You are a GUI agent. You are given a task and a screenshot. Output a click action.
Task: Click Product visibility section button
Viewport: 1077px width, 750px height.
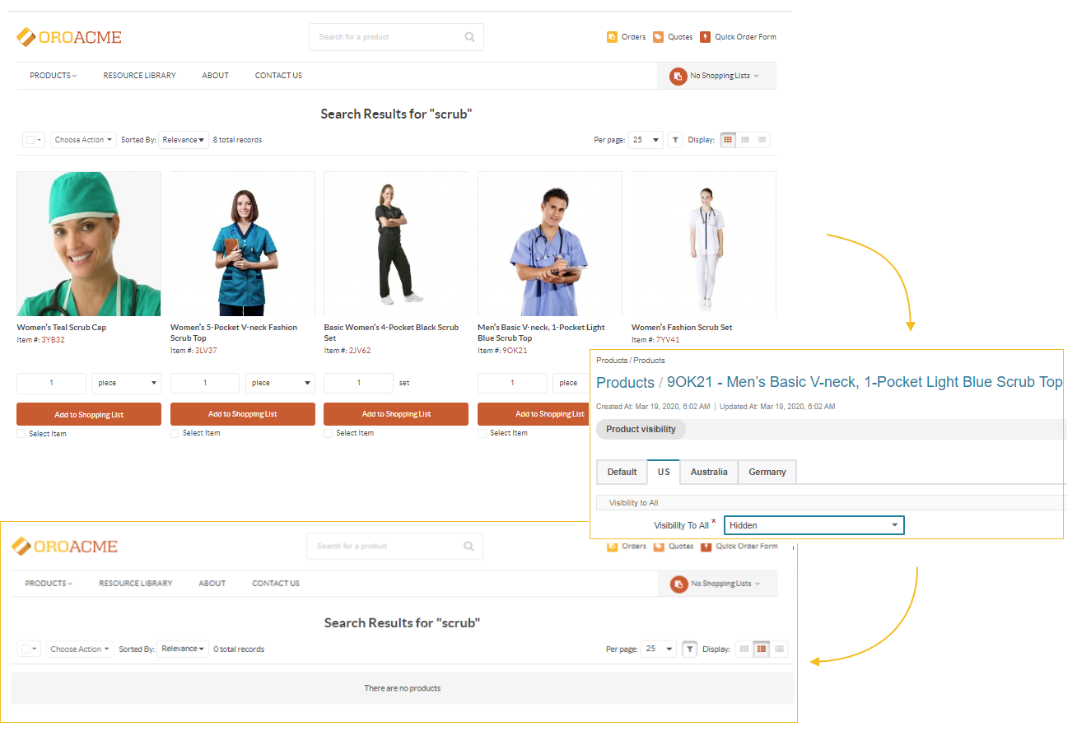pyautogui.click(x=641, y=429)
